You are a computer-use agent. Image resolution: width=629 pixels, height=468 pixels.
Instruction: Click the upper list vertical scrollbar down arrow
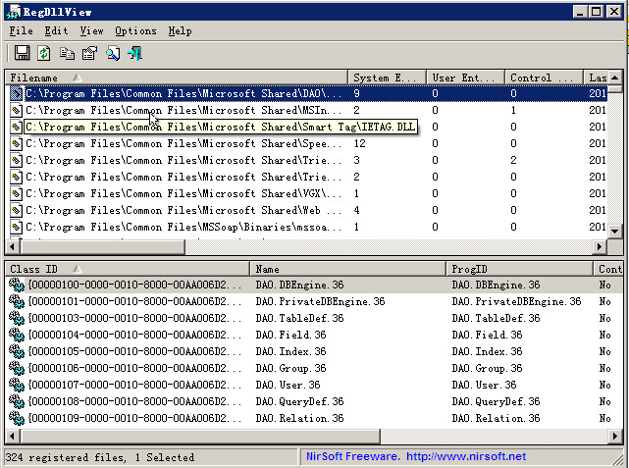pyautogui.click(x=615, y=231)
